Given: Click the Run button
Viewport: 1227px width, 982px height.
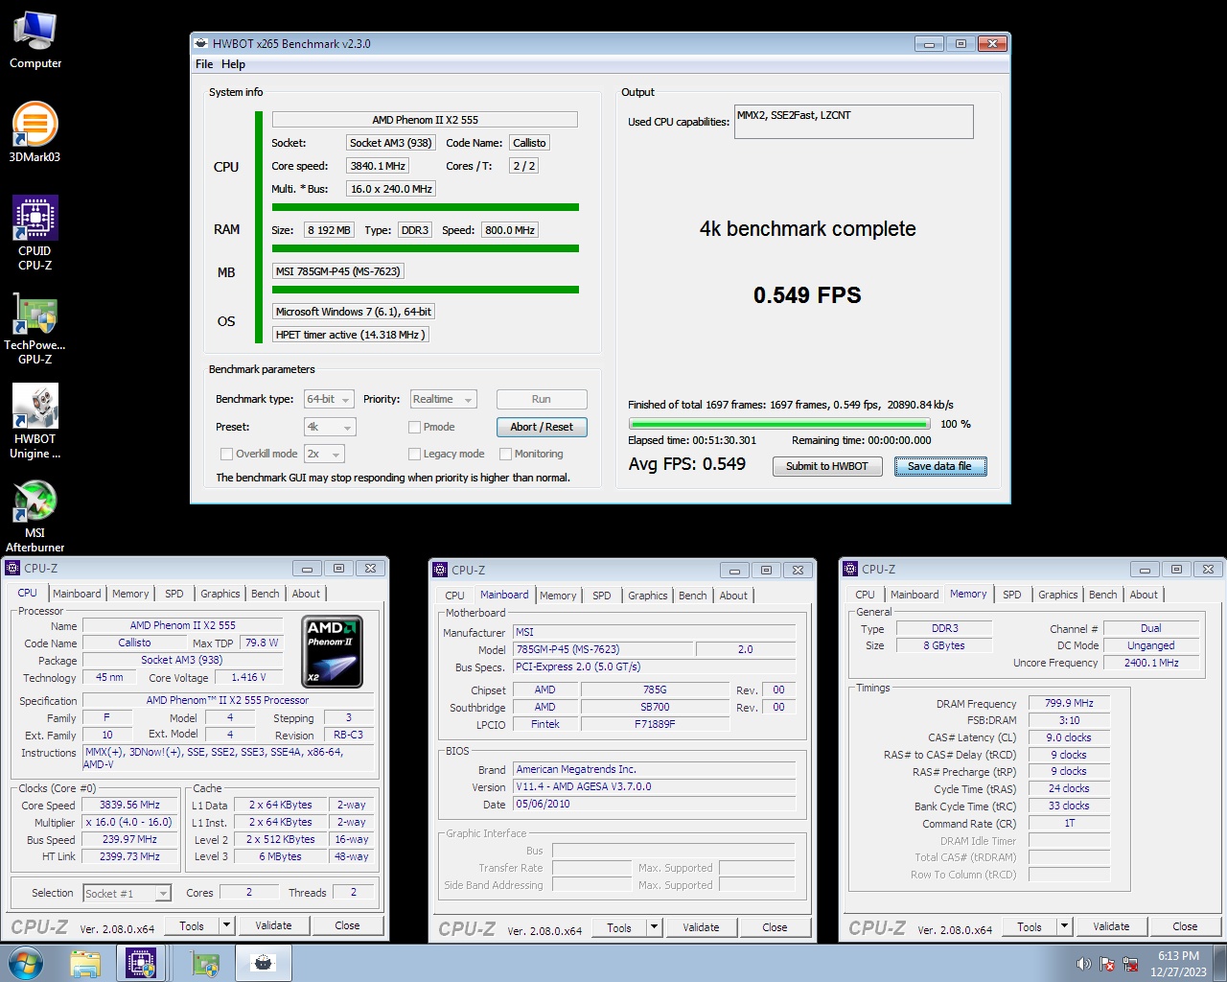Looking at the screenshot, I should tap(542, 399).
